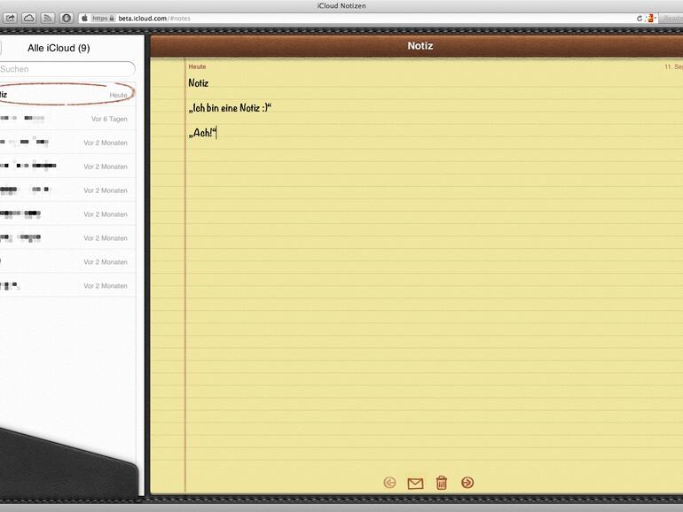This screenshot has width=683, height=512.
Task: Open the note dated Vor 6 Tagen
Action: (x=67, y=119)
